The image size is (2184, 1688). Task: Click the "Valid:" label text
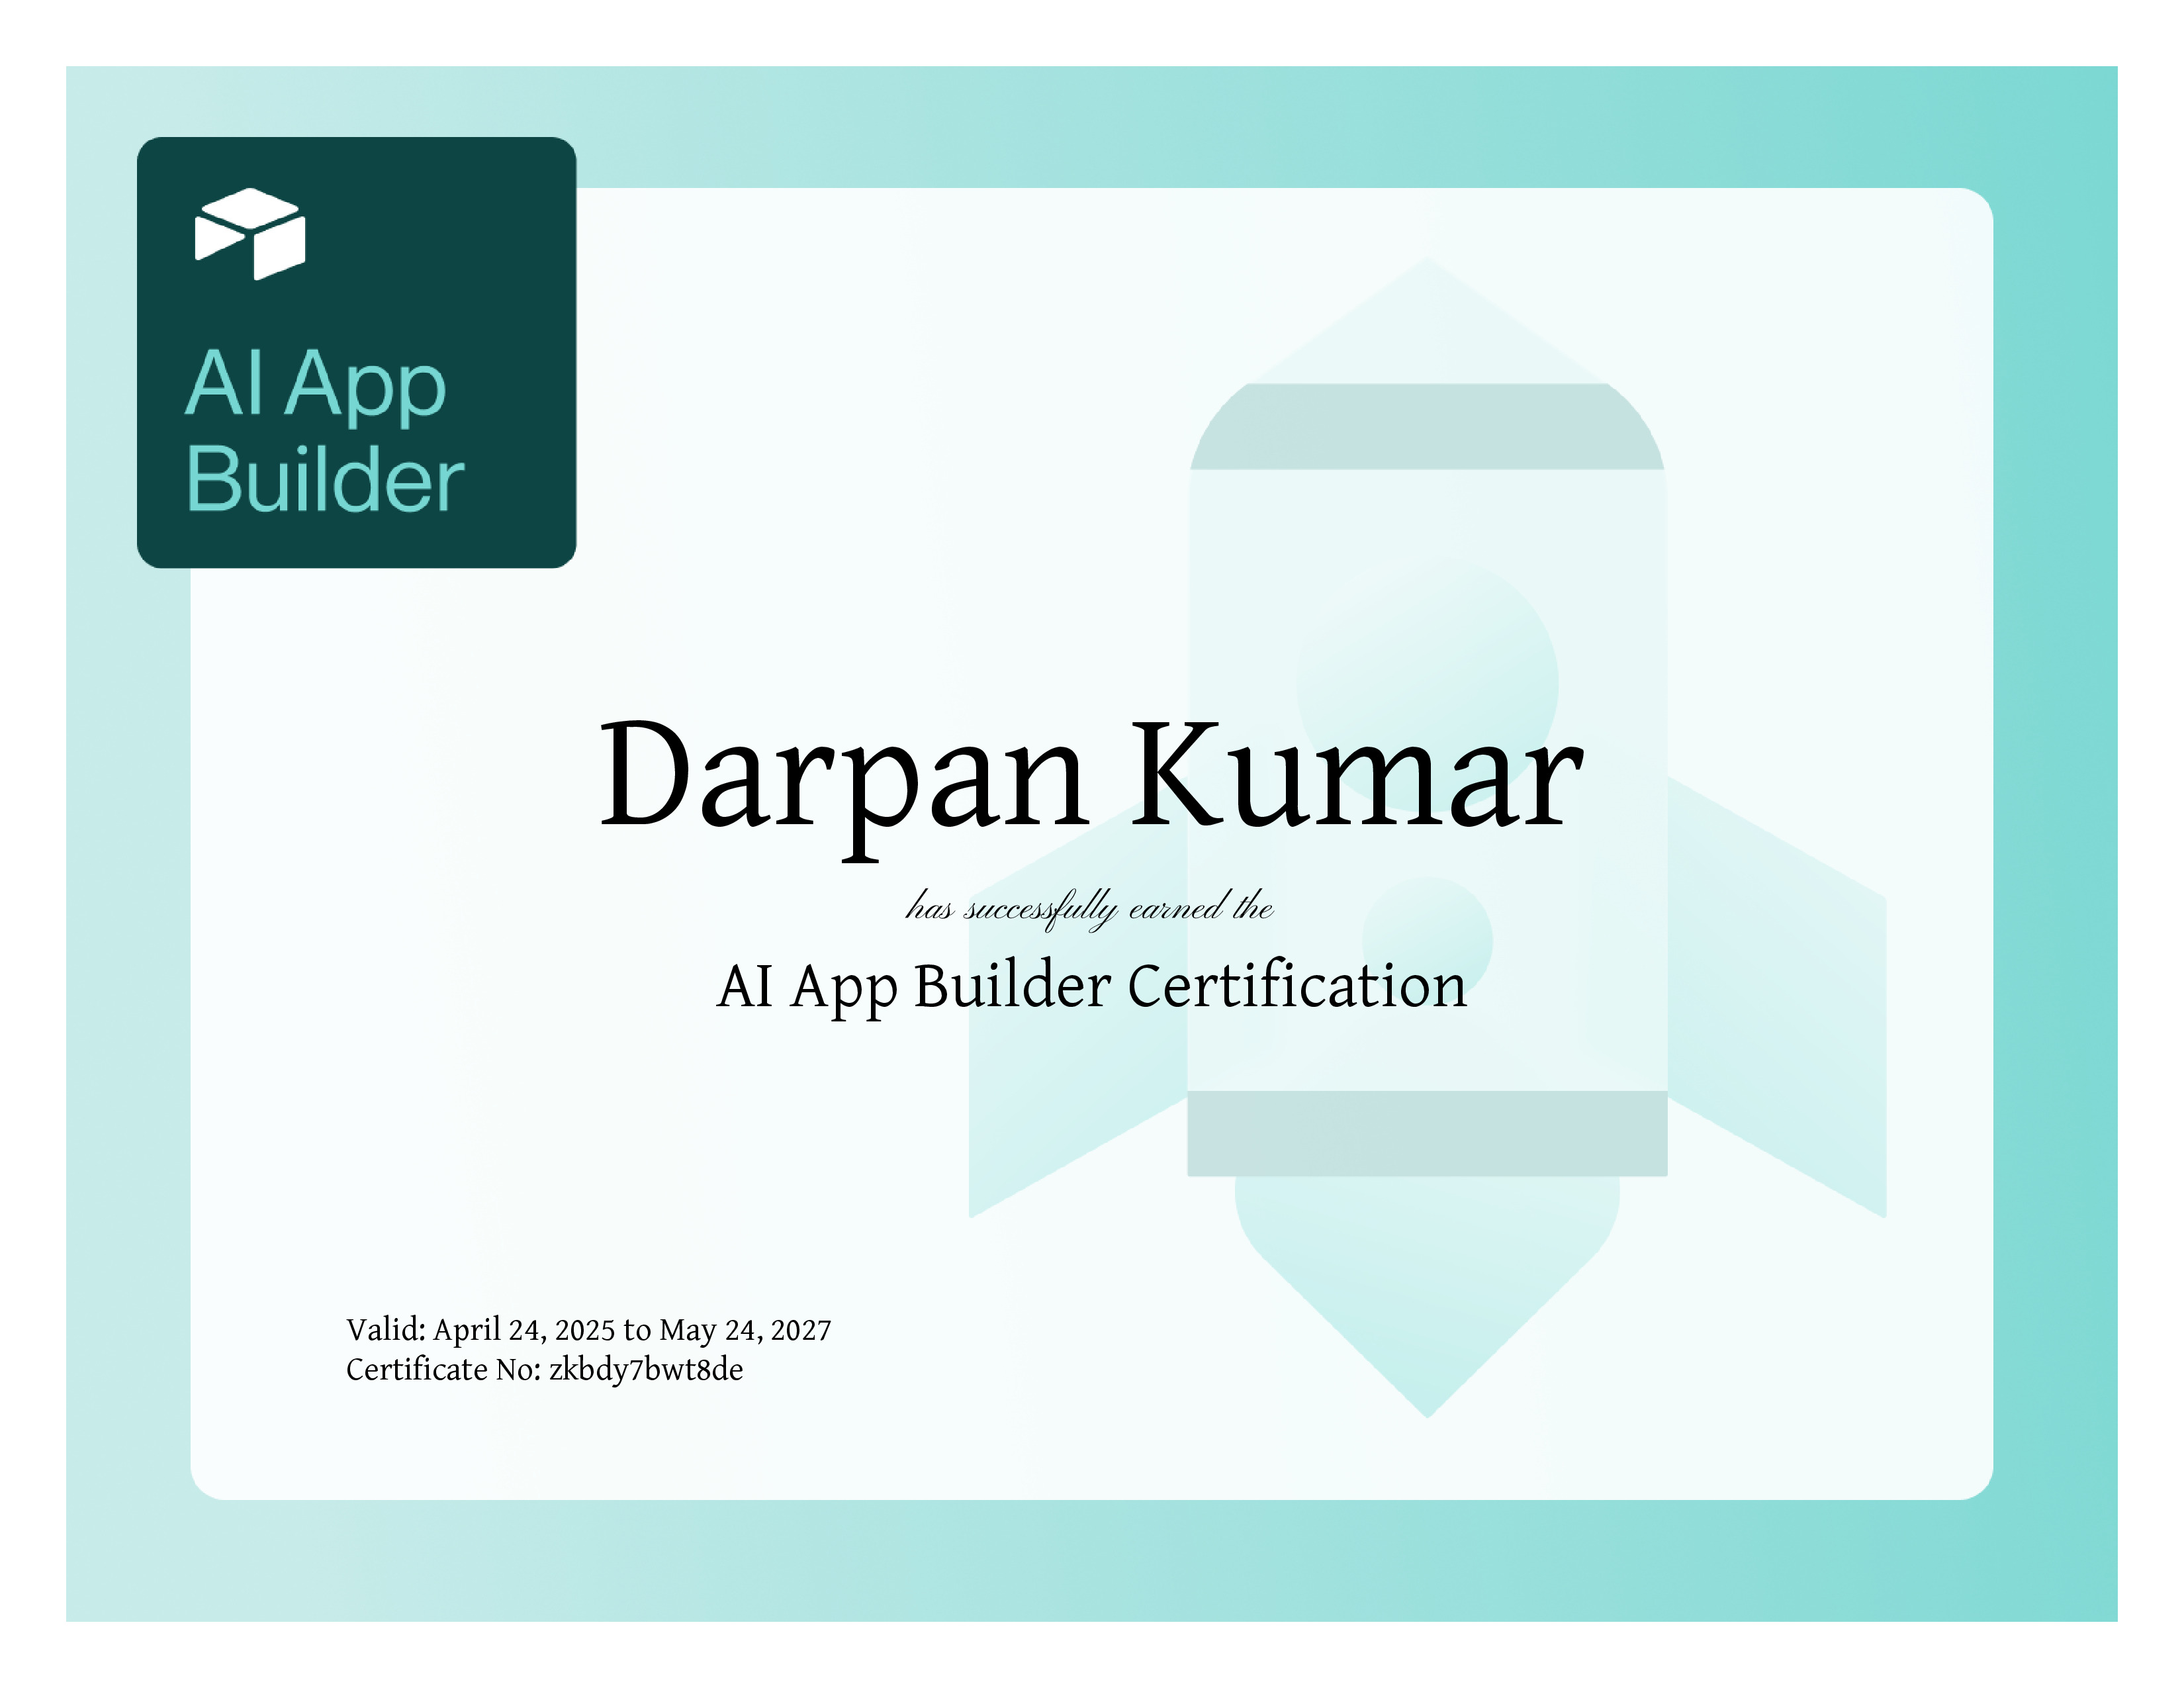coord(386,1330)
